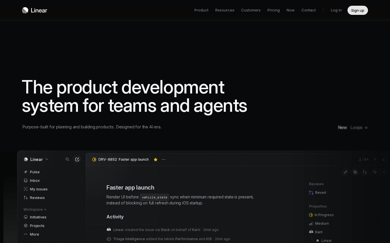
Task: Open the Contact page link
Action: point(309,10)
